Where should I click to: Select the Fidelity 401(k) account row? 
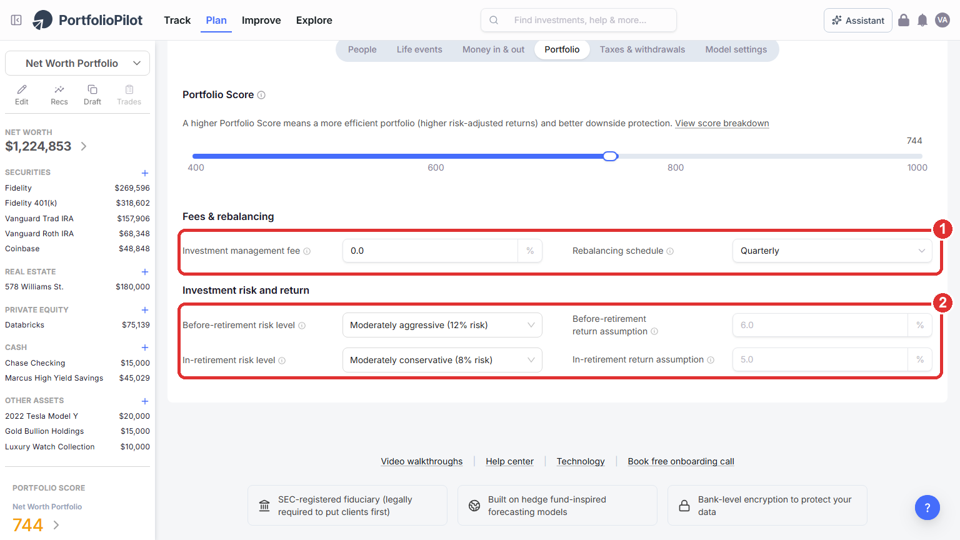pyautogui.click(x=77, y=203)
